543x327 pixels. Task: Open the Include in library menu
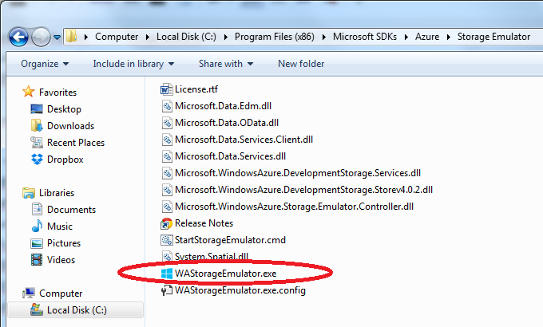tap(133, 64)
